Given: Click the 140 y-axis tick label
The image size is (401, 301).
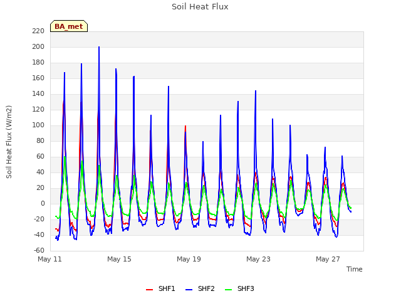Looking at the screenshot, I should pyautogui.click(x=38, y=94).
